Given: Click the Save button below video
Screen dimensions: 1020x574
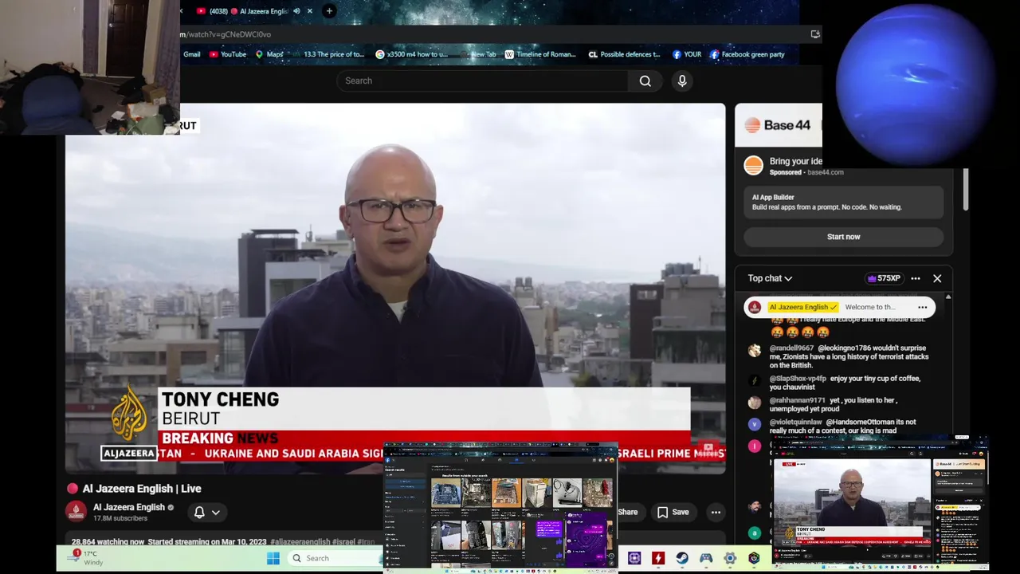Looking at the screenshot, I should (673, 512).
